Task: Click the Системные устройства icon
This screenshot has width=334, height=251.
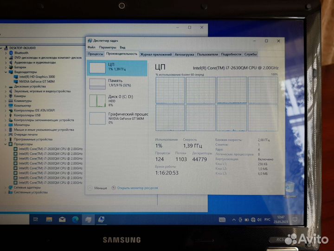Action: pyautogui.click(x=10, y=192)
